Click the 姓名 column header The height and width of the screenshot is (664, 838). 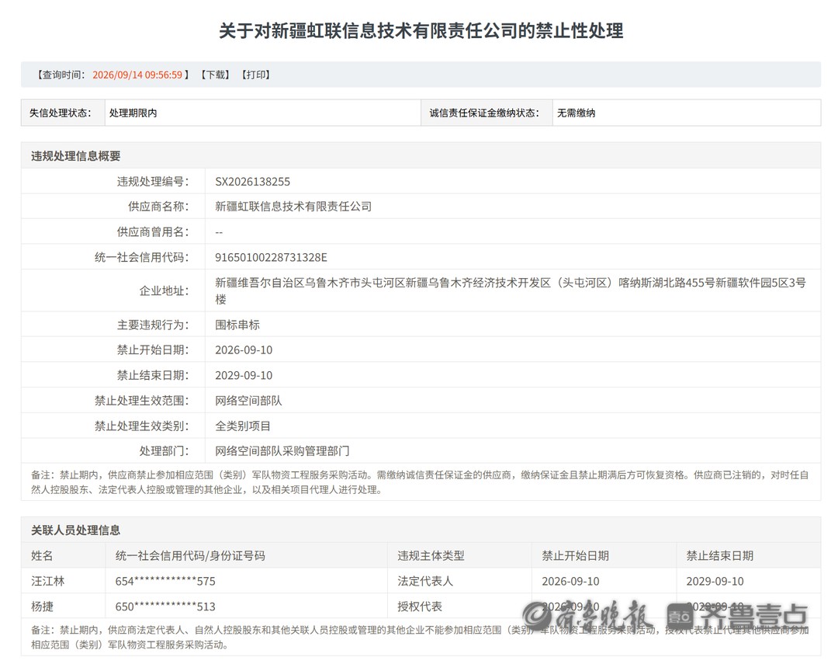42,556
